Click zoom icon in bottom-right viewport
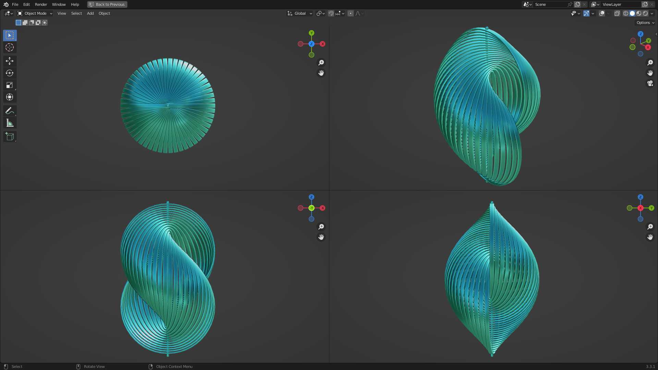Viewport: 658px width, 370px height. pyautogui.click(x=650, y=227)
